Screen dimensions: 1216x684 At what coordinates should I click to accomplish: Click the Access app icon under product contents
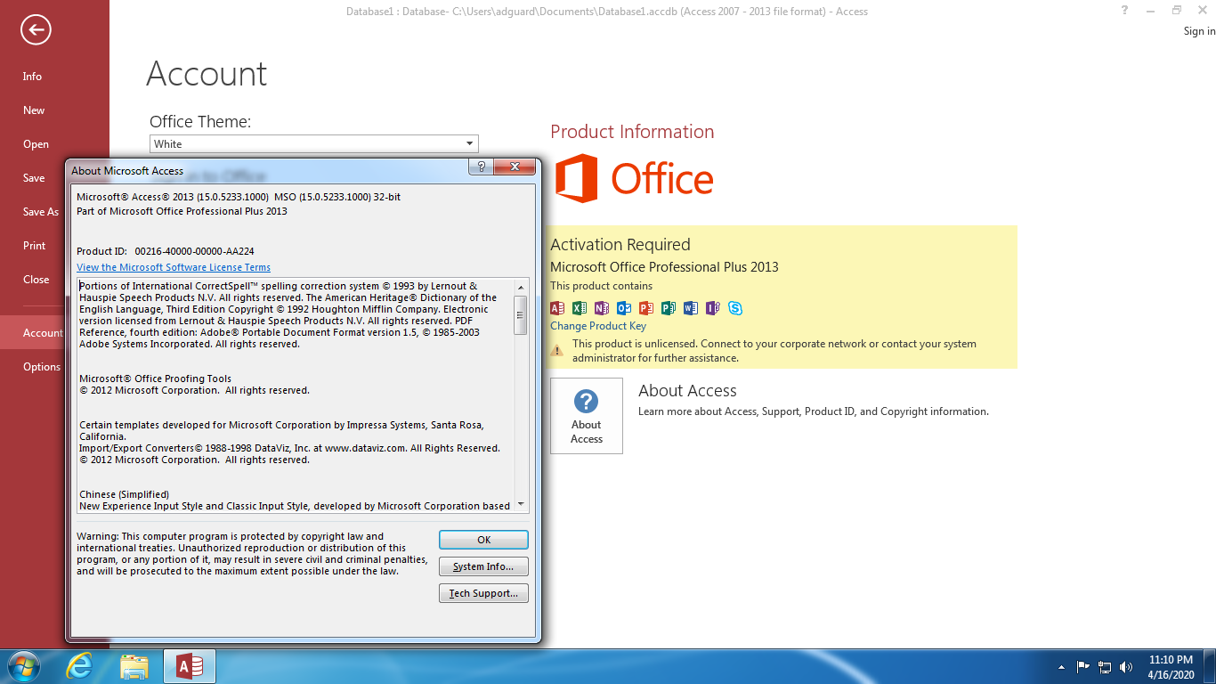pos(557,308)
